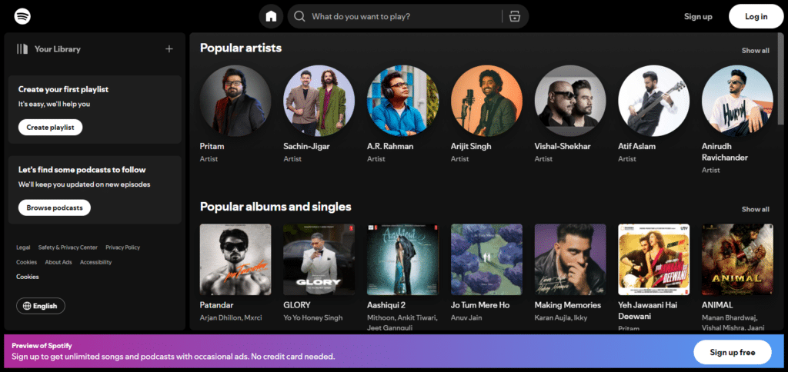Show all Popular artists
The width and height of the screenshot is (788, 372).
click(x=756, y=51)
